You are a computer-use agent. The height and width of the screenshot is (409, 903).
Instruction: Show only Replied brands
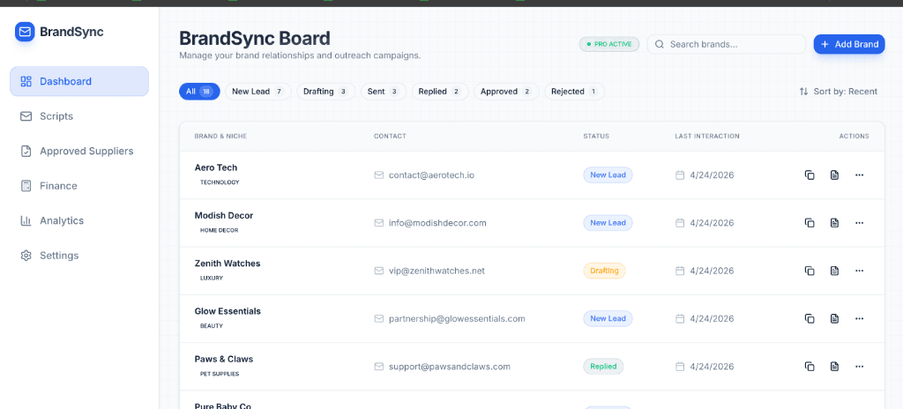pyautogui.click(x=440, y=92)
